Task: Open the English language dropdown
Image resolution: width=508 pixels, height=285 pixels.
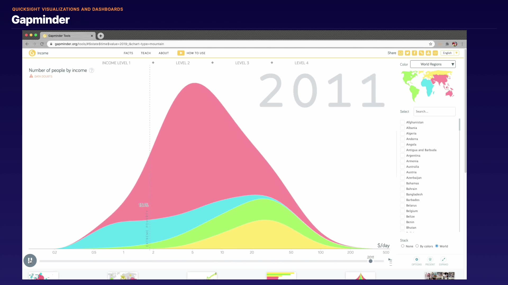Action: (x=450, y=53)
